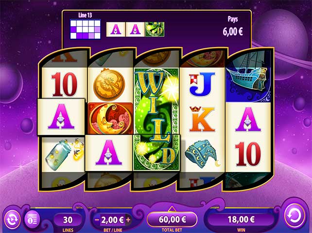Click the Line 13 payline grid
Screen dimensions: 312x233
coord(86,30)
